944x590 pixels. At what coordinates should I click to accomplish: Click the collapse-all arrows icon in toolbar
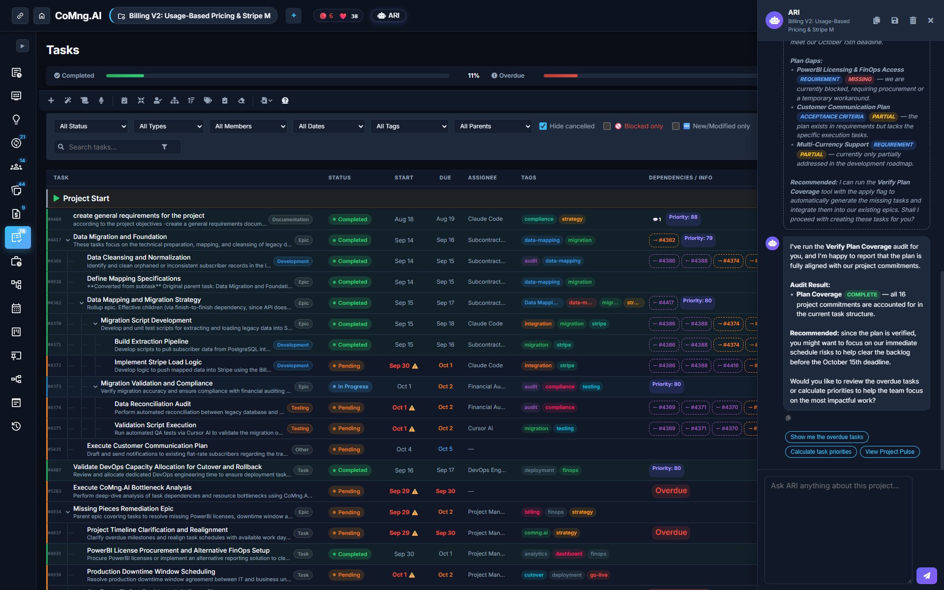[x=141, y=100]
